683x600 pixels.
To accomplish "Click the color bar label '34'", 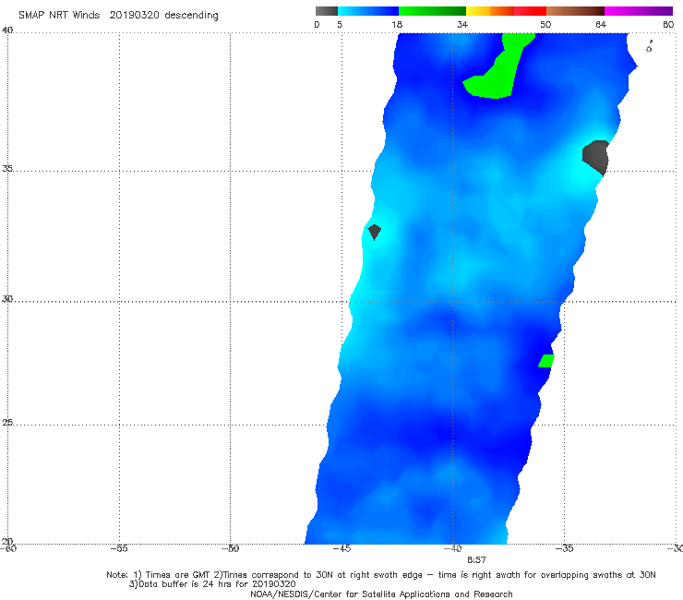I will pos(462,24).
